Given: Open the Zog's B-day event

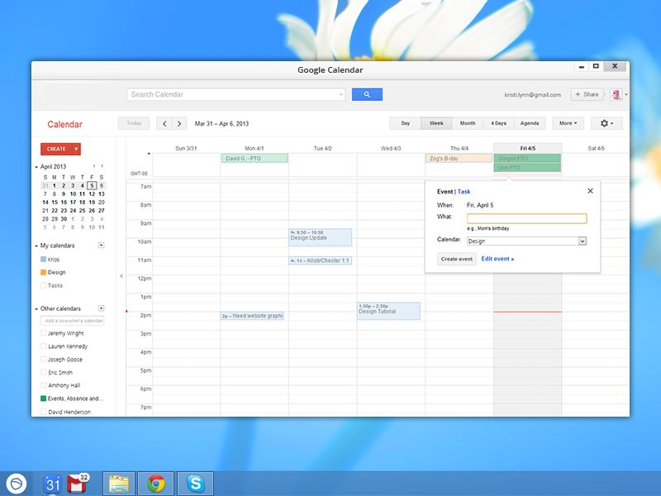Looking at the screenshot, I should coord(459,159).
